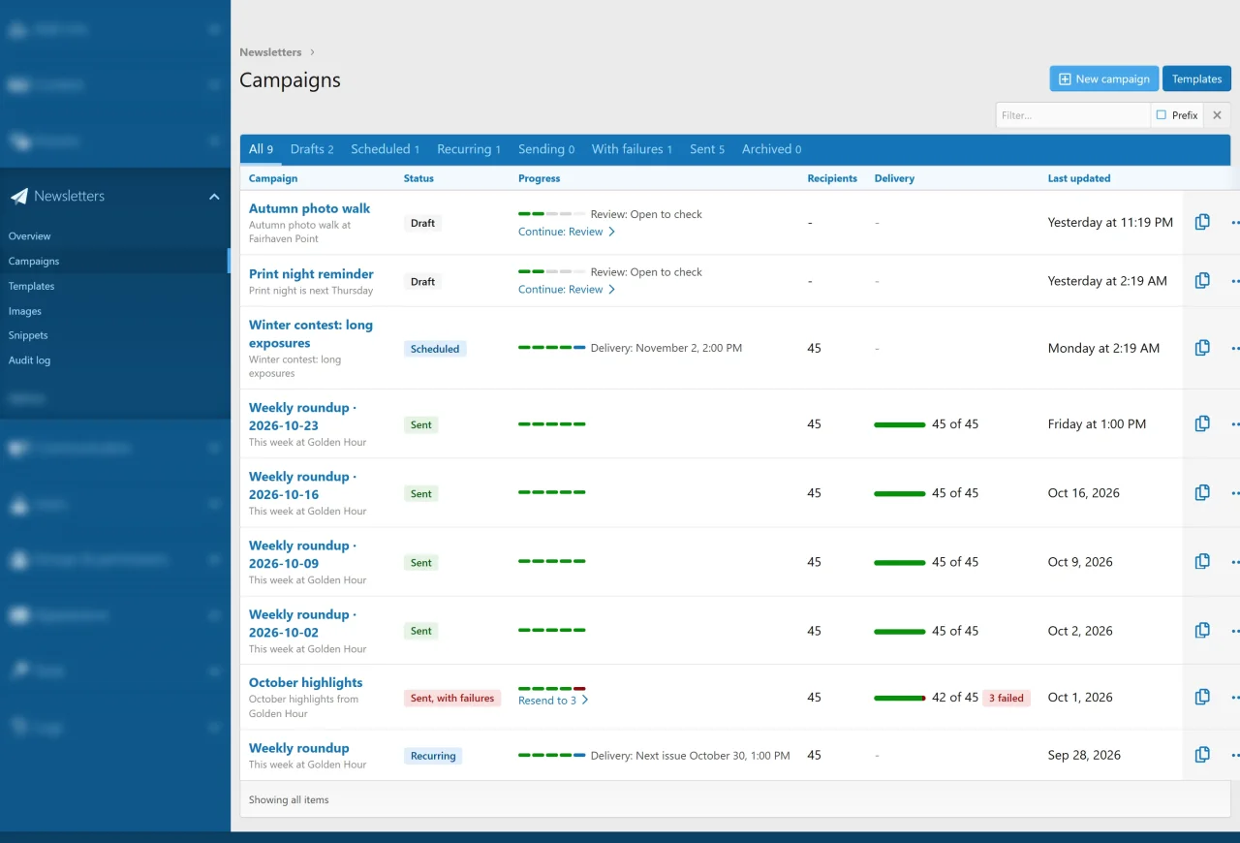Open the Templates button
The height and width of the screenshot is (843, 1240).
tap(1196, 78)
